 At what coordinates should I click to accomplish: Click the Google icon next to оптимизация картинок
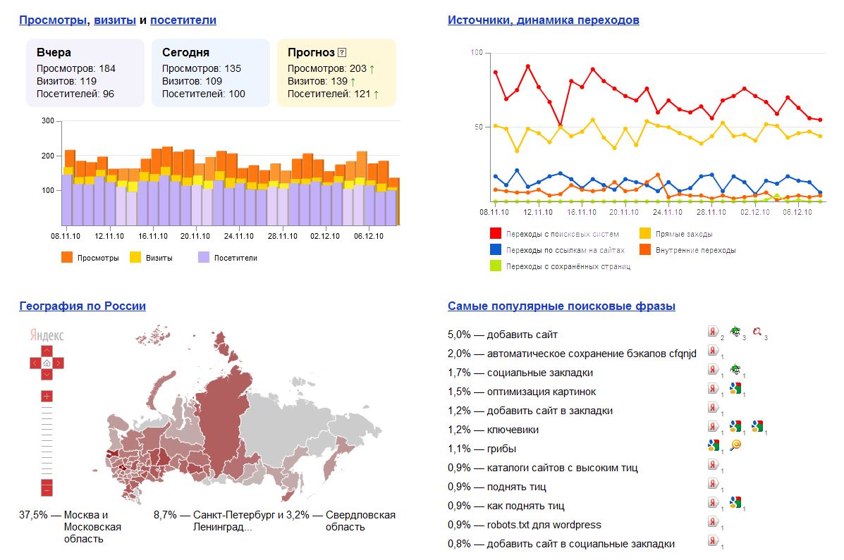pyautogui.click(x=735, y=388)
